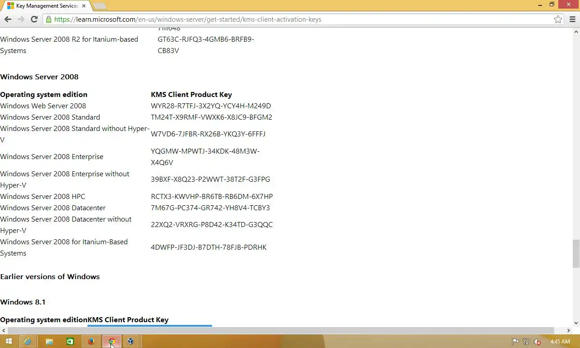Reload the current page

(34, 19)
